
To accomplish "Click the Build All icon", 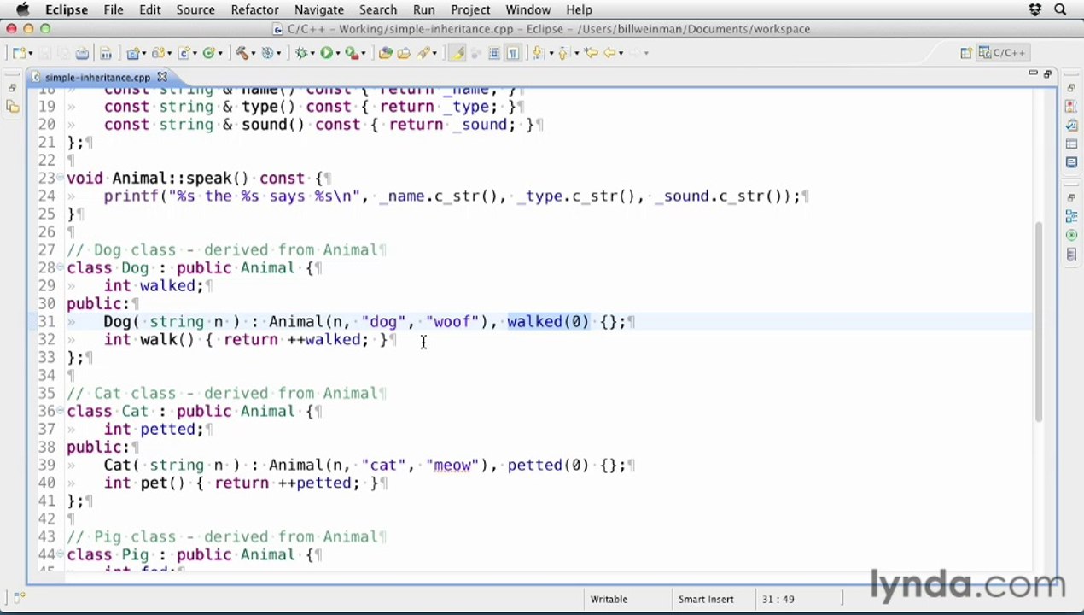I will (x=106, y=53).
